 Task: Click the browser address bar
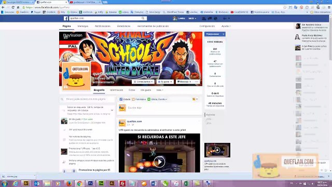click(x=153, y=7)
